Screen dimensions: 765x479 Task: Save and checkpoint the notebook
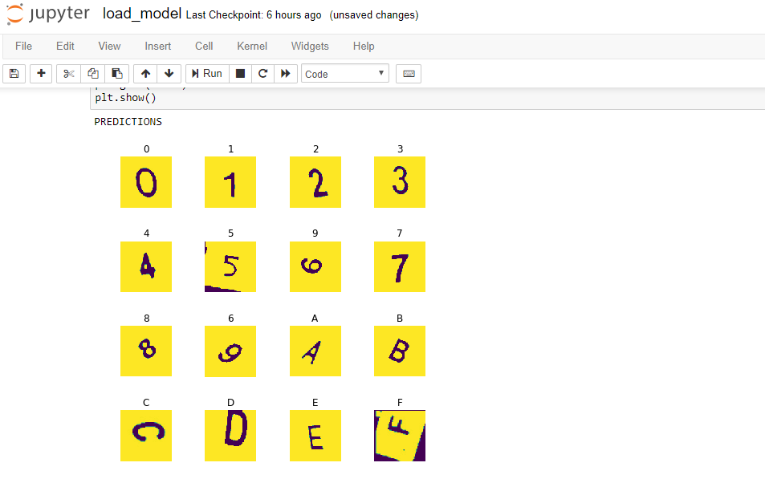pyautogui.click(x=14, y=74)
